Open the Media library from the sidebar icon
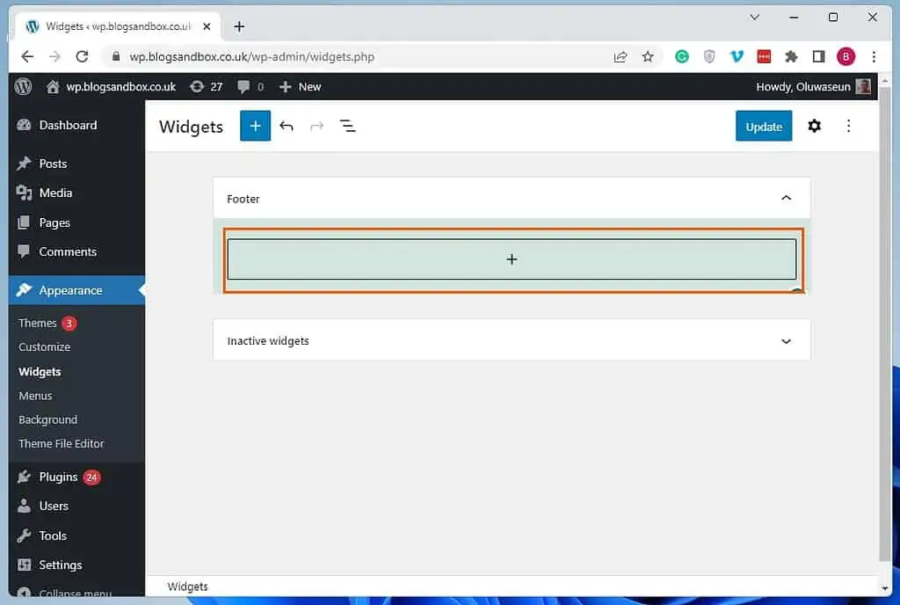This screenshot has height=605, width=900. 23,193
